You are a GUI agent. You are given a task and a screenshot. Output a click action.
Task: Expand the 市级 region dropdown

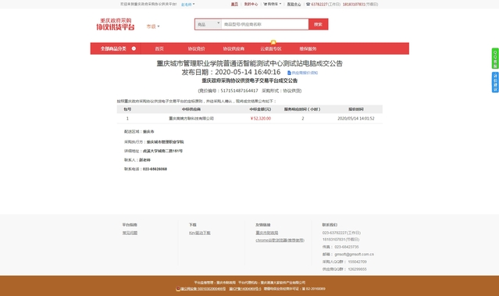[153, 27]
